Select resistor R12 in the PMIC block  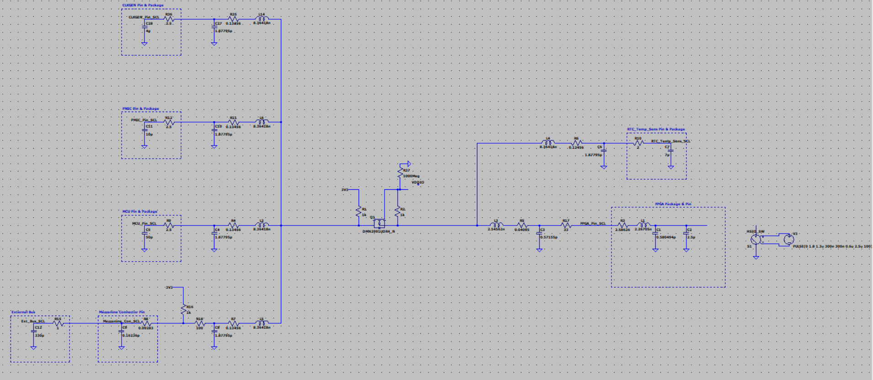pyautogui.click(x=169, y=122)
